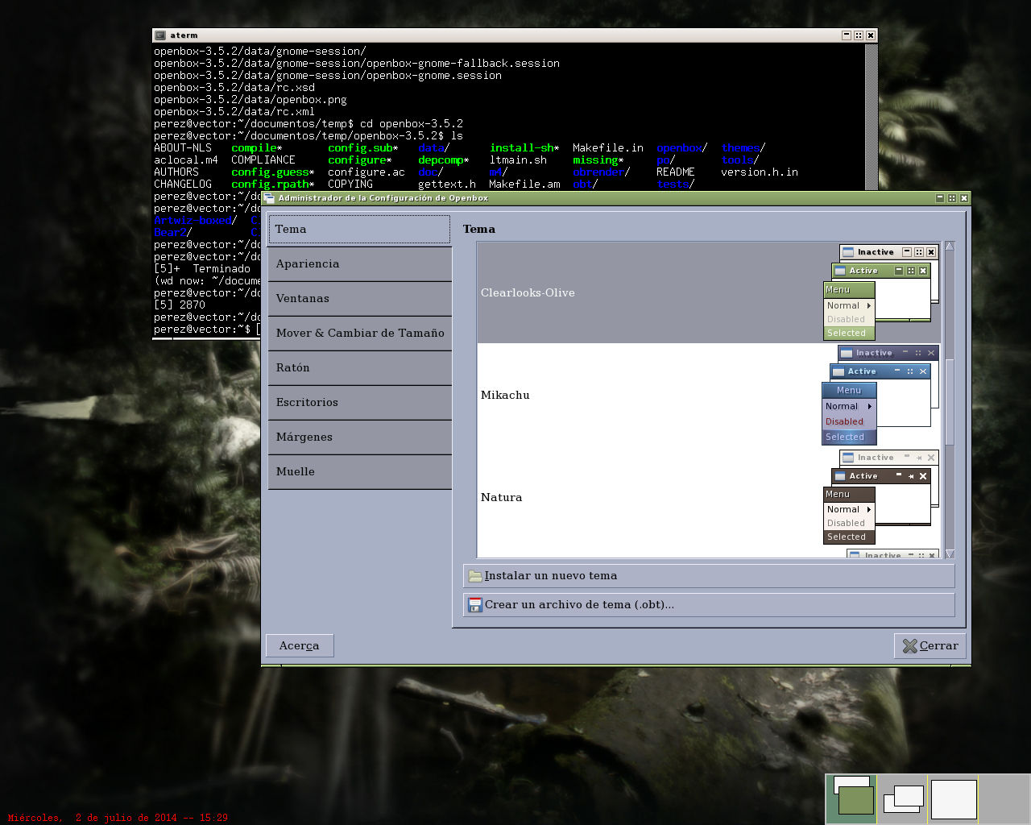Click ABOUT-NLS in the aterm listing
Screen dimensions: 1031x825
click(183, 148)
